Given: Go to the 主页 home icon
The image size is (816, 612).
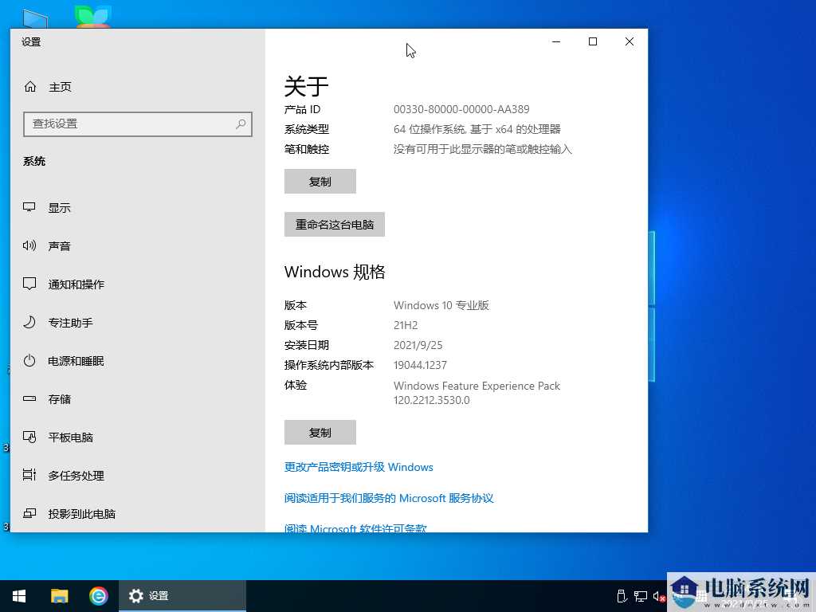Looking at the screenshot, I should (30, 86).
